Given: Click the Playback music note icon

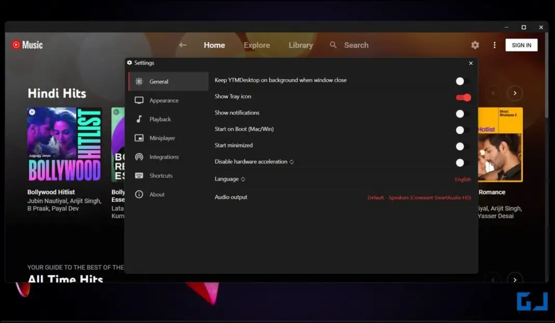Looking at the screenshot, I should pyautogui.click(x=139, y=119).
